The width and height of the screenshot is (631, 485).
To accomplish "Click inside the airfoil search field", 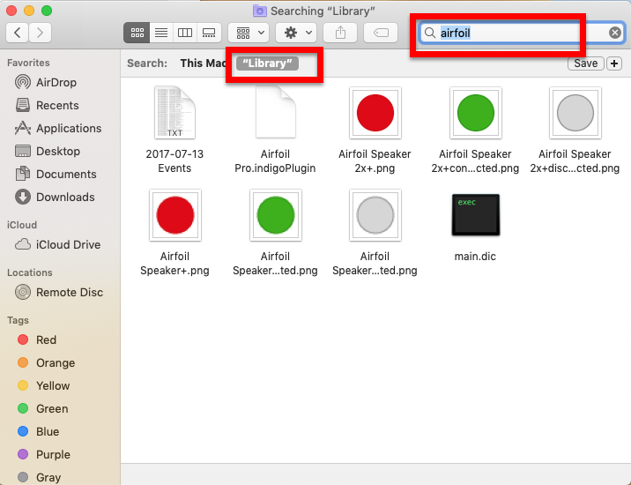I will click(520, 33).
